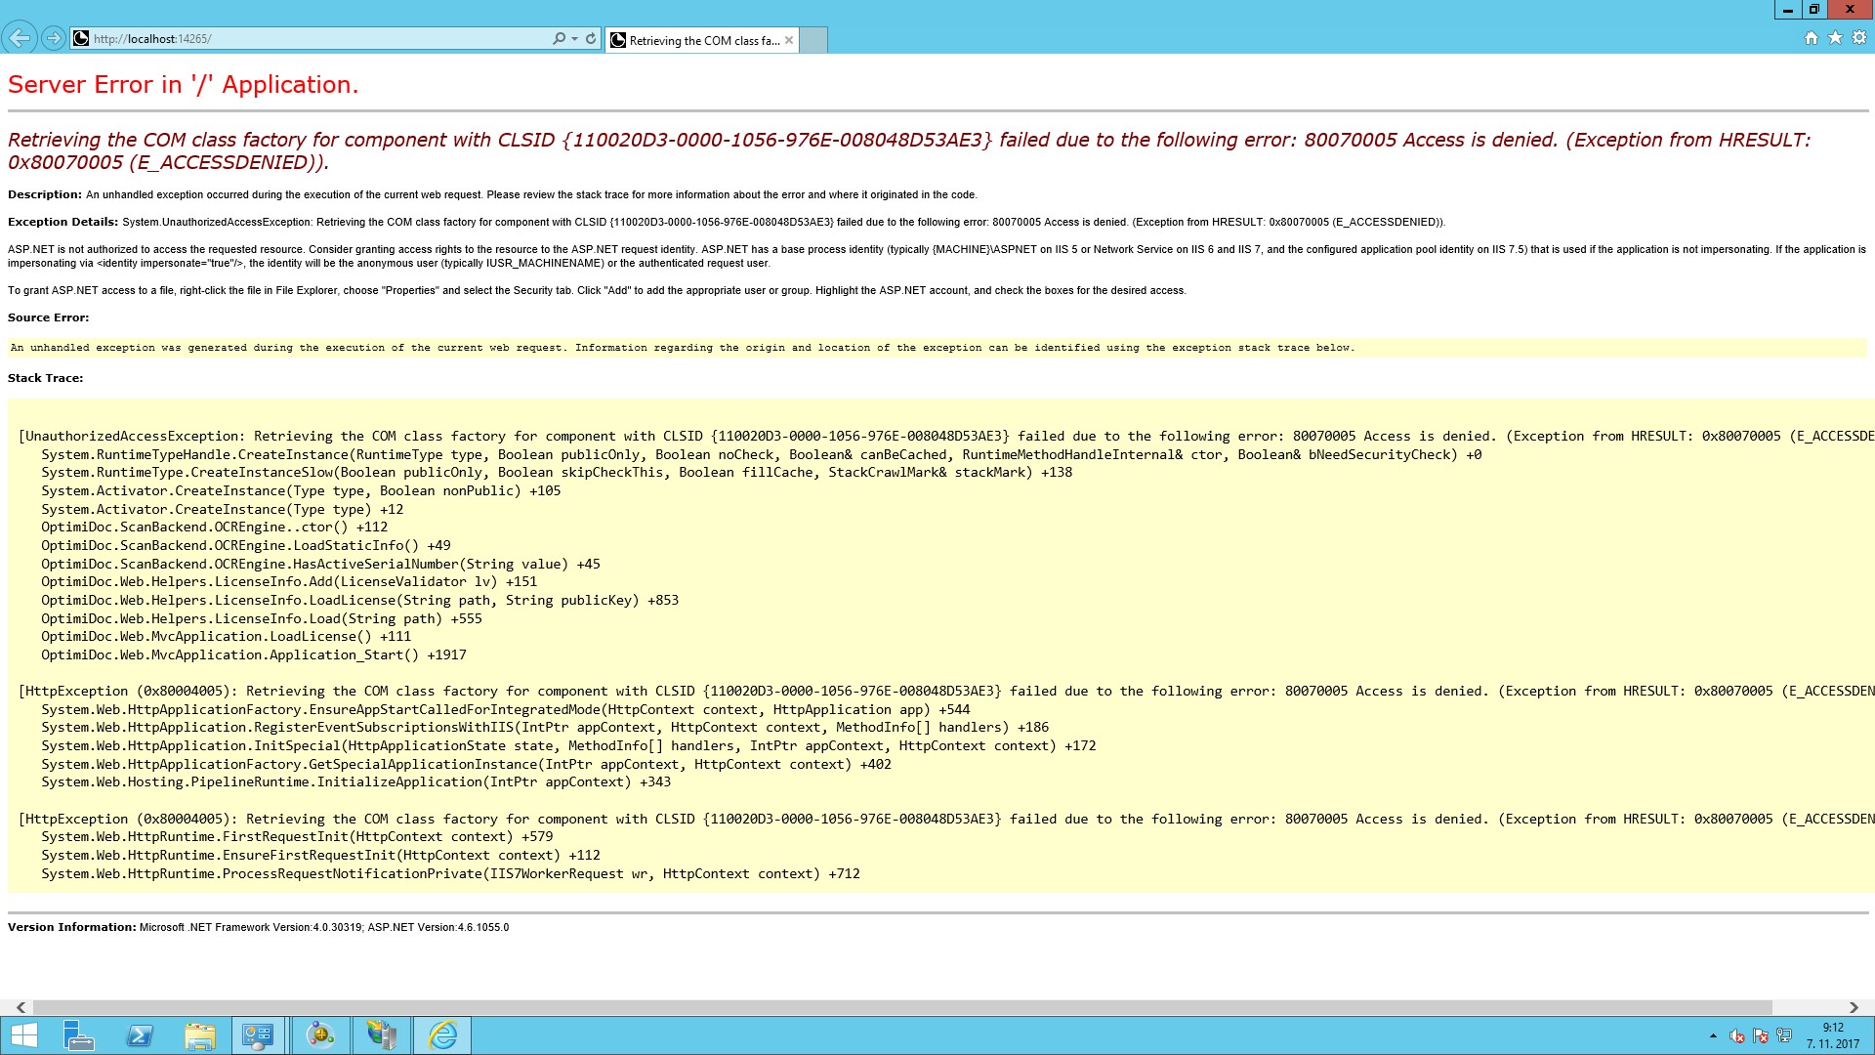The height and width of the screenshot is (1055, 1875).
Task: Click the muted volume tray icon
Action: [1737, 1036]
